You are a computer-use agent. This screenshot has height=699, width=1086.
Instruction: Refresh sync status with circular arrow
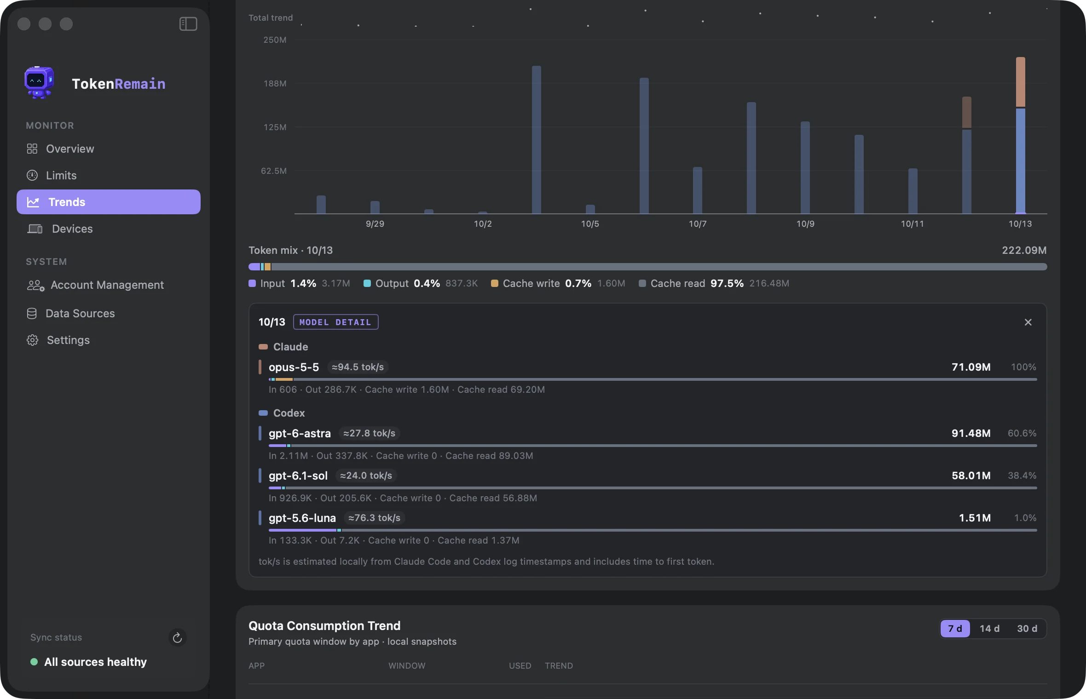click(x=177, y=637)
